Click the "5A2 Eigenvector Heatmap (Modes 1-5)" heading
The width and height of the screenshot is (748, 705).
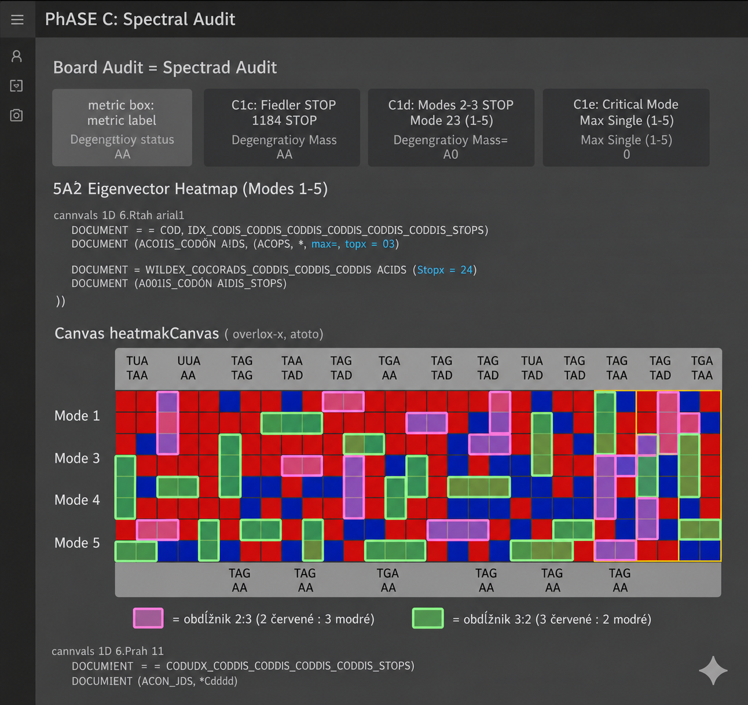point(190,189)
